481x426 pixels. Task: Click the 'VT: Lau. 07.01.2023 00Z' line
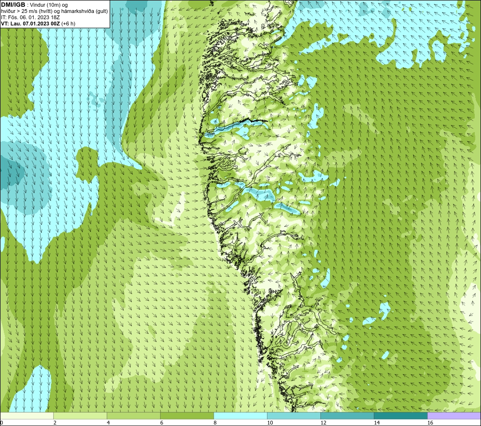tap(31, 24)
